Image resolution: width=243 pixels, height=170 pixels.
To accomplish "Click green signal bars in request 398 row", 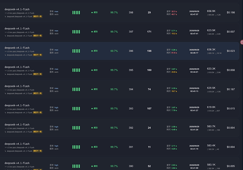I will pos(76,13).
